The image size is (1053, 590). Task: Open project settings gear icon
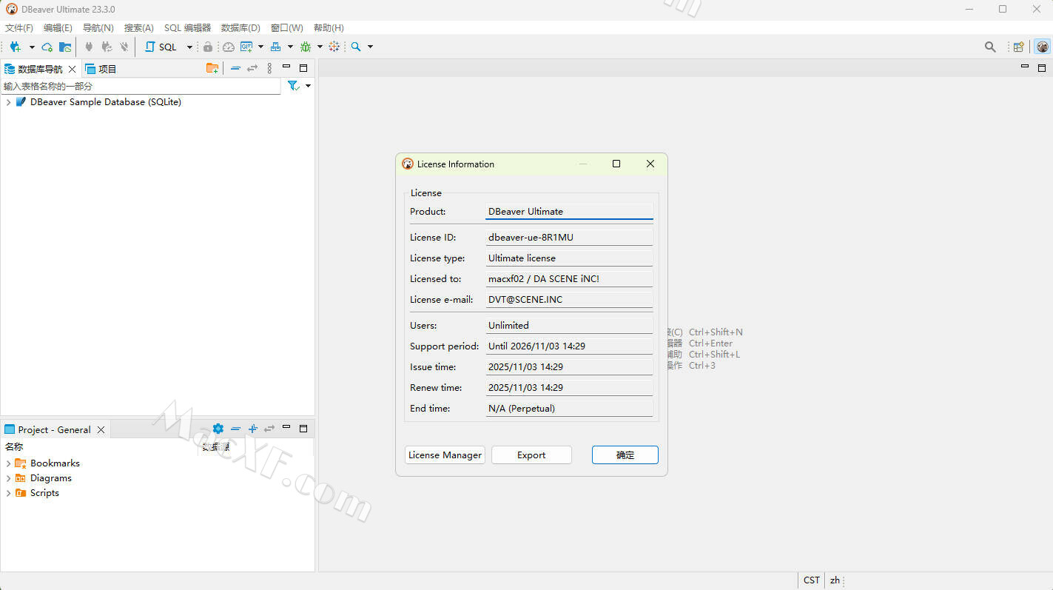click(218, 429)
